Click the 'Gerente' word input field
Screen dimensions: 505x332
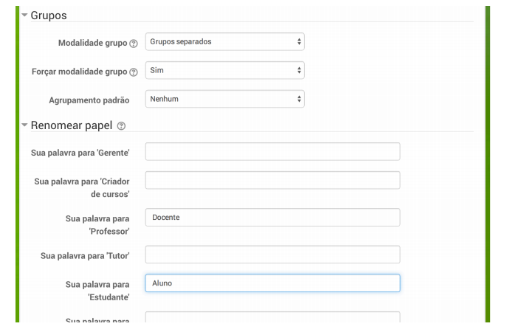(x=272, y=151)
